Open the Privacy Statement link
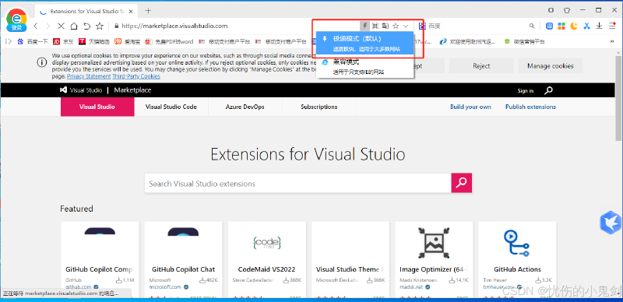The image size is (623, 302). [89, 76]
